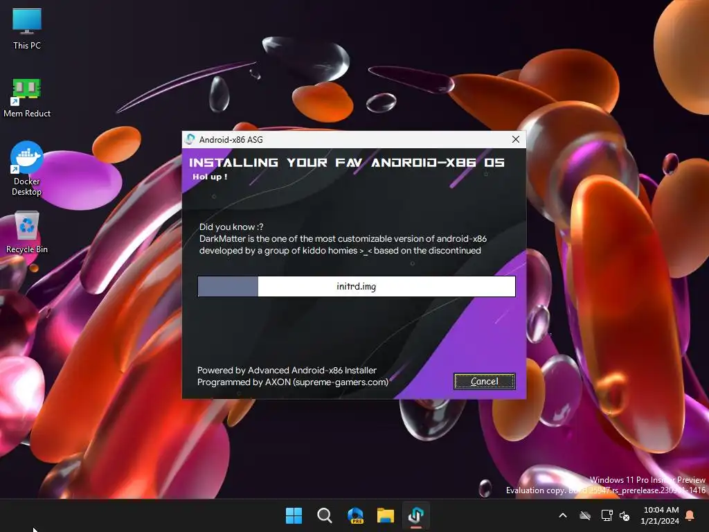Open the notifications bell icon
The width and height of the screenshot is (709, 532).
pyautogui.click(x=690, y=515)
